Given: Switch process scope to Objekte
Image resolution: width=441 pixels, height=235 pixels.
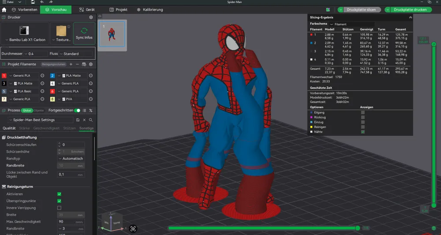Looking at the screenshot, I should tap(39, 111).
